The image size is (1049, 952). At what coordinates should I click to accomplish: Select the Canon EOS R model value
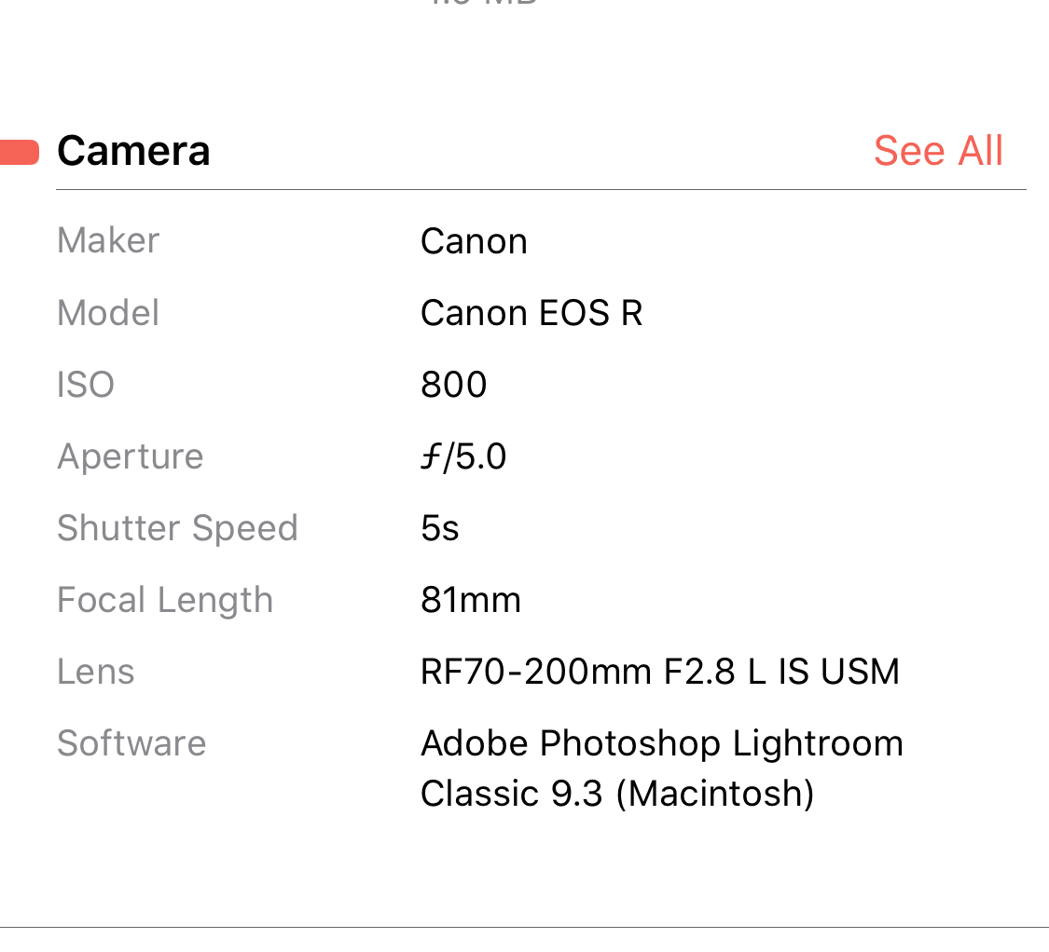coord(531,313)
